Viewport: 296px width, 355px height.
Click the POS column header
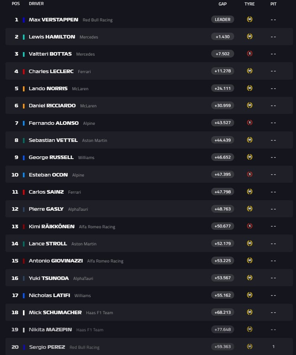(x=16, y=4)
